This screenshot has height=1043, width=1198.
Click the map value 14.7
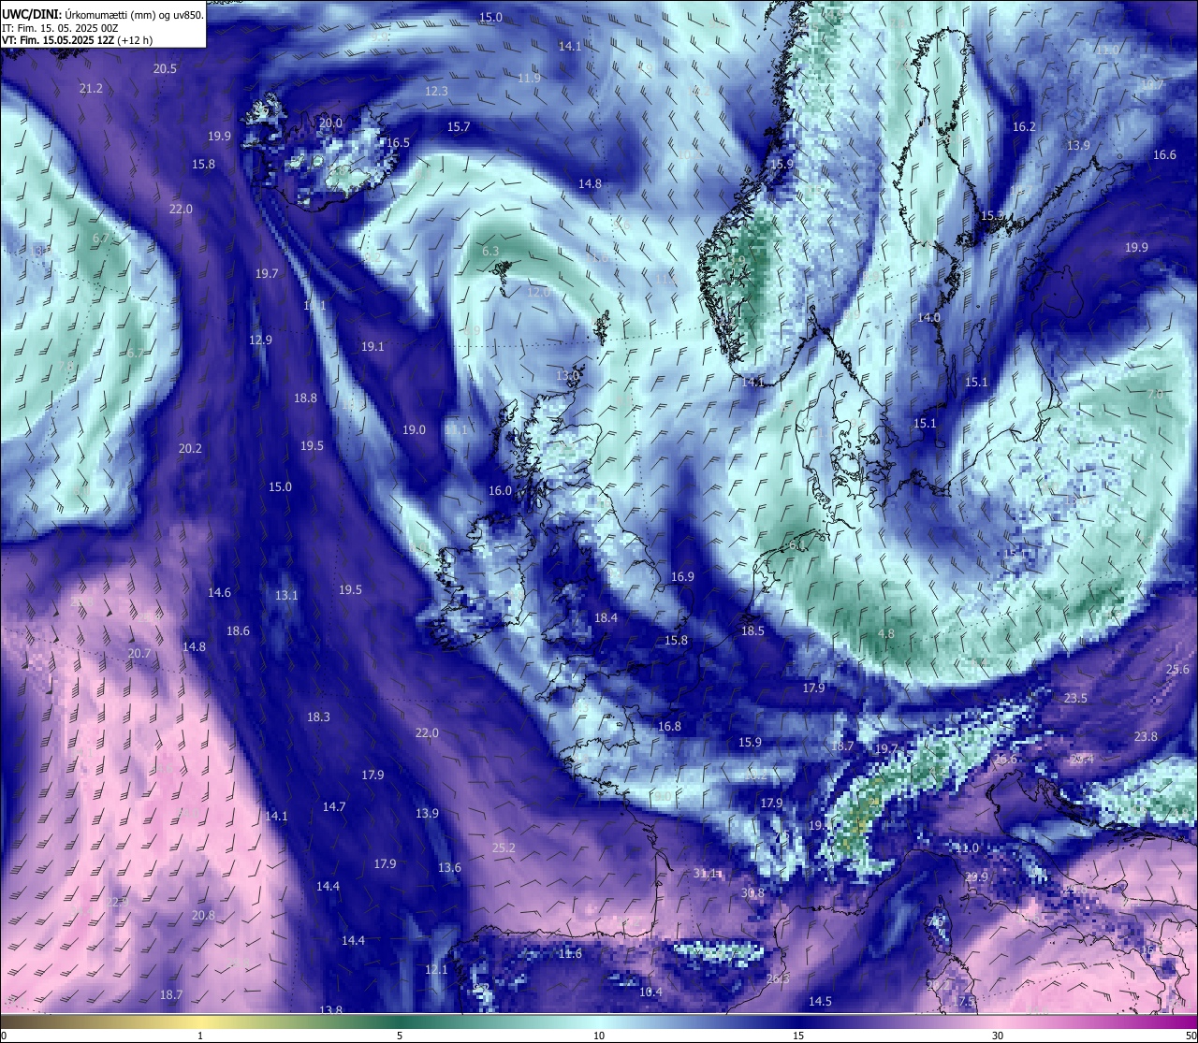click(334, 806)
